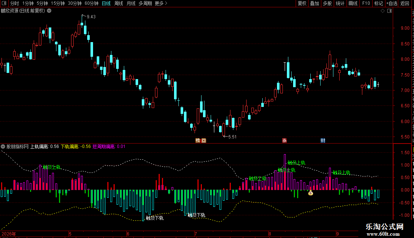Viewport: 414px width, 238px height.
Task: Switch to the 分时 intraday tab
Action: pos(15,3)
